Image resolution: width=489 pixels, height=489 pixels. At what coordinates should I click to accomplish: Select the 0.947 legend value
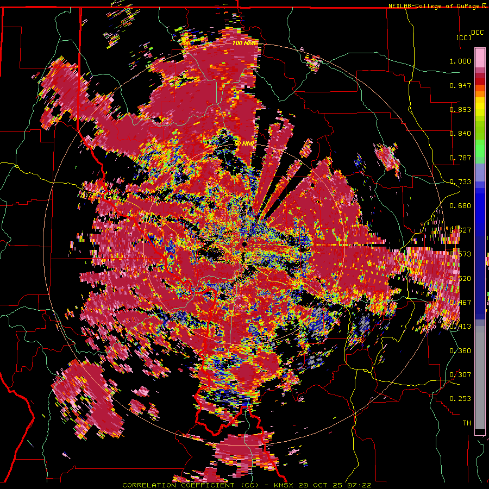(x=460, y=85)
